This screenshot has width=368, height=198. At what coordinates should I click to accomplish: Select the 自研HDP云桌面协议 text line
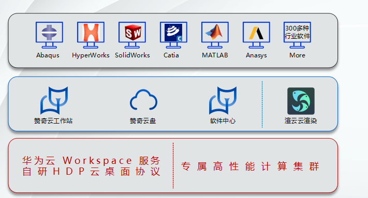click(x=91, y=172)
